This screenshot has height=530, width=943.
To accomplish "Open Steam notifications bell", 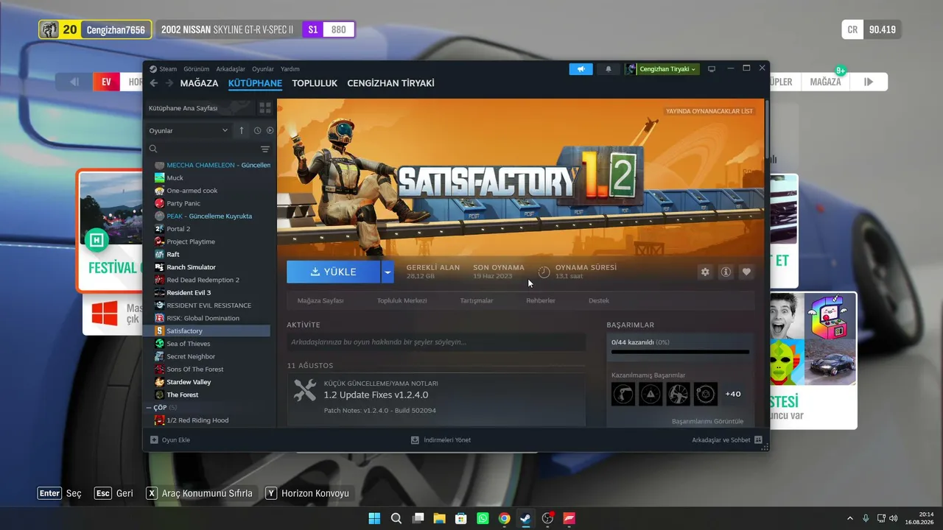I will click(609, 68).
